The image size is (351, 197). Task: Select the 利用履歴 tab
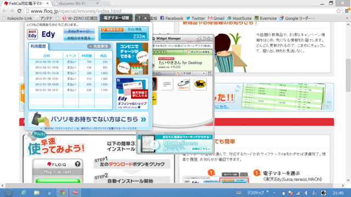pos(38,46)
